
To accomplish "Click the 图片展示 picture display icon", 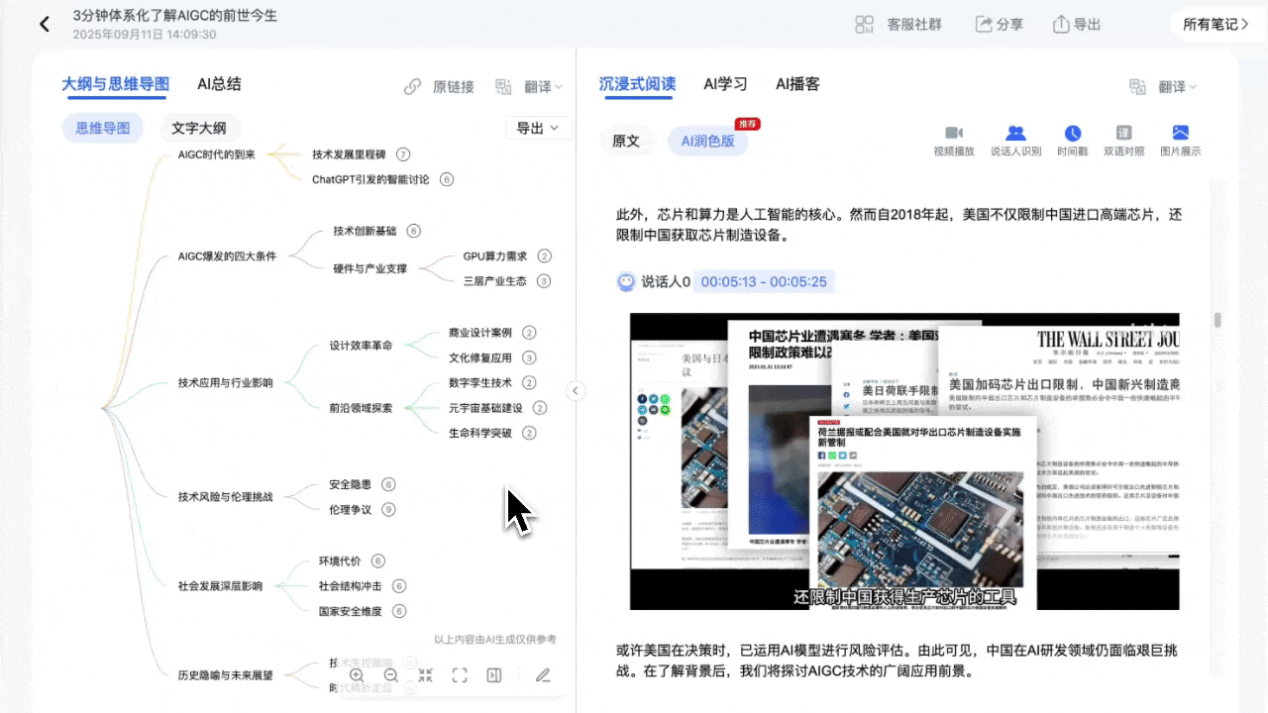I will coord(1180,141).
